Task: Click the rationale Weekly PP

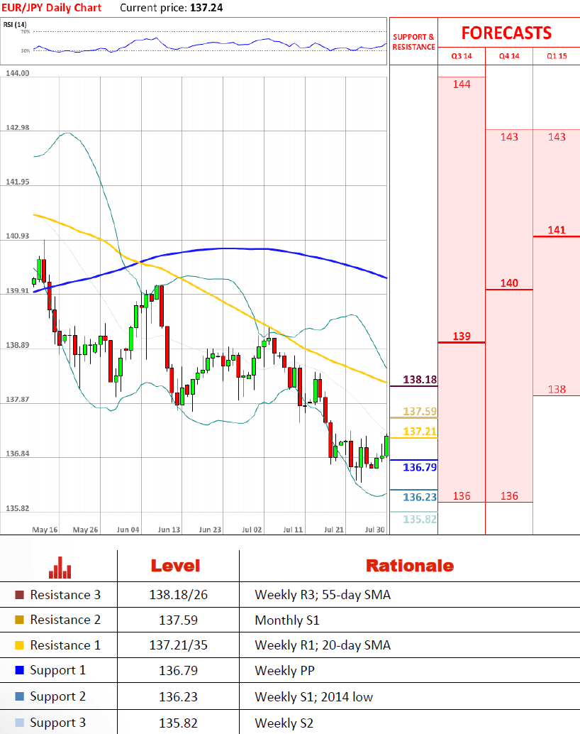Action: click(x=285, y=671)
